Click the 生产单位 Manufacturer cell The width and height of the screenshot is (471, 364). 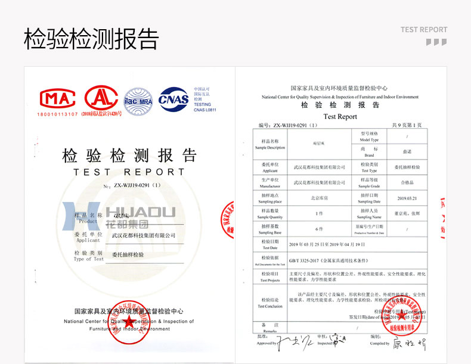coord(270,183)
